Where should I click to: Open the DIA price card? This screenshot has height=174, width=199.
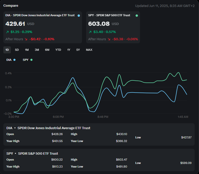(43, 27)
